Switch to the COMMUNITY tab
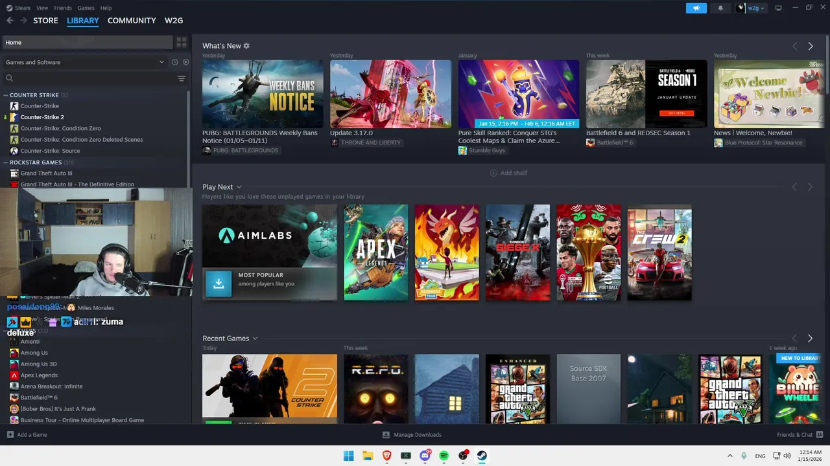Image resolution: width=830 pixels, height=466 pixels. click(x=132, y=21)
